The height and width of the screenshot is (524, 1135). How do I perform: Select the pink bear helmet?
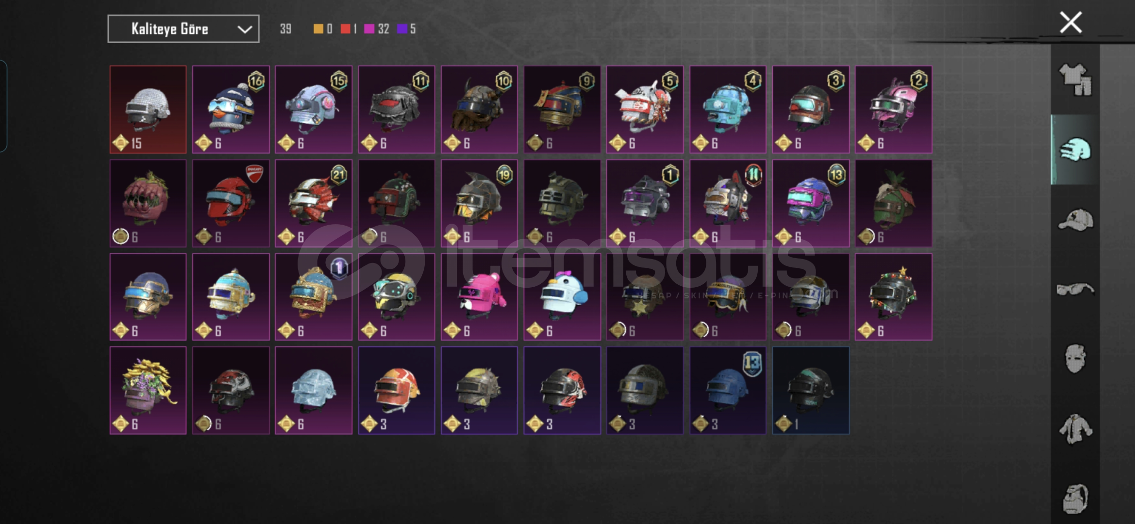[x=479, y=297]
